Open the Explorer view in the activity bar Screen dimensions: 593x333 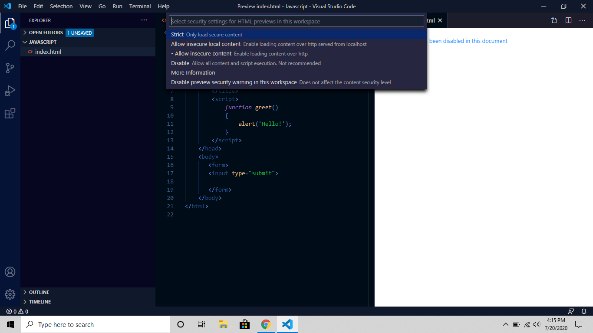click(x=10, y=24)
